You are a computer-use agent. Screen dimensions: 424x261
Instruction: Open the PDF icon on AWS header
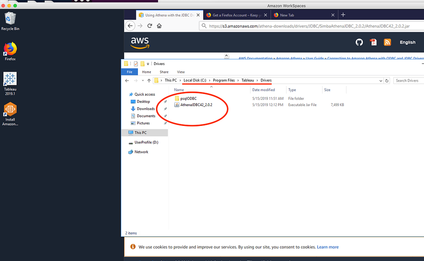(x=373, y=42)
